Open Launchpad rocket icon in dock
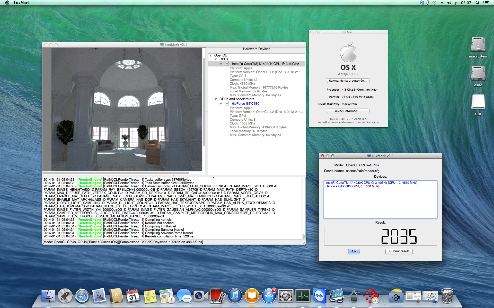The height and width of the screenshot is (308, 494). click(x=65, y=296)
